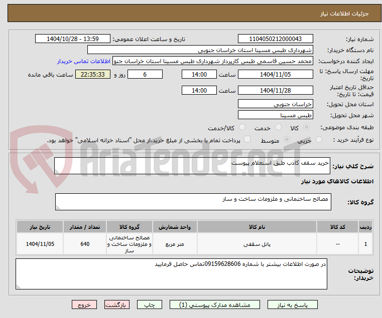Screen dimensions: 382x318
Task: Choose جزیی purchase process radio
Action: point(319,140)
